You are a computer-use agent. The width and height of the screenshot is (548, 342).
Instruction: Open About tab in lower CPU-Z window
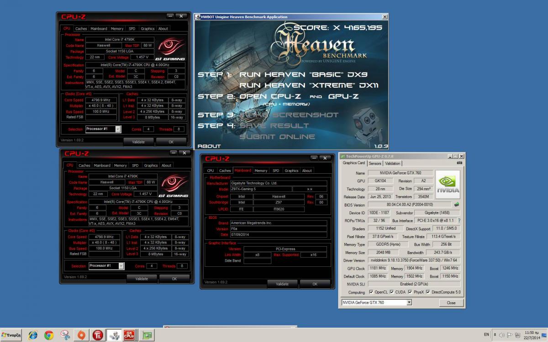166,166
